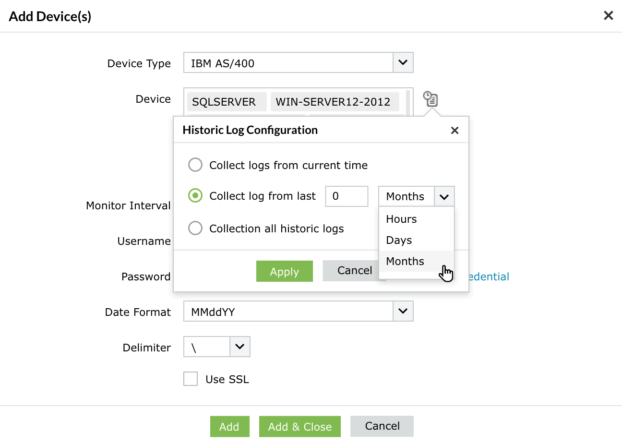Choose Days from the unit list
622x445 pixels.
[x=399, y=240]
